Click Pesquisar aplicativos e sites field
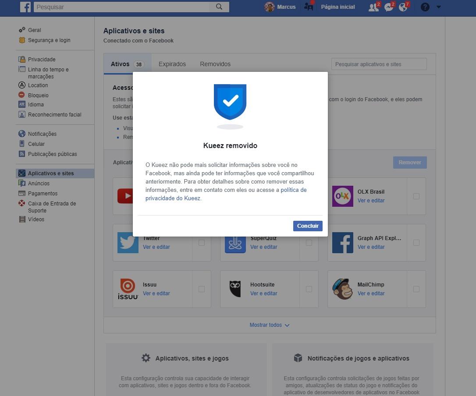This screenshot has height=396, width=476. point(379,64)
